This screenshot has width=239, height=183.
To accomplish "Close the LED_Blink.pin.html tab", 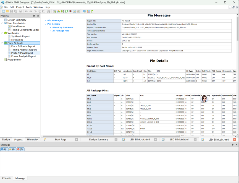I will click(x=235, y=140).
